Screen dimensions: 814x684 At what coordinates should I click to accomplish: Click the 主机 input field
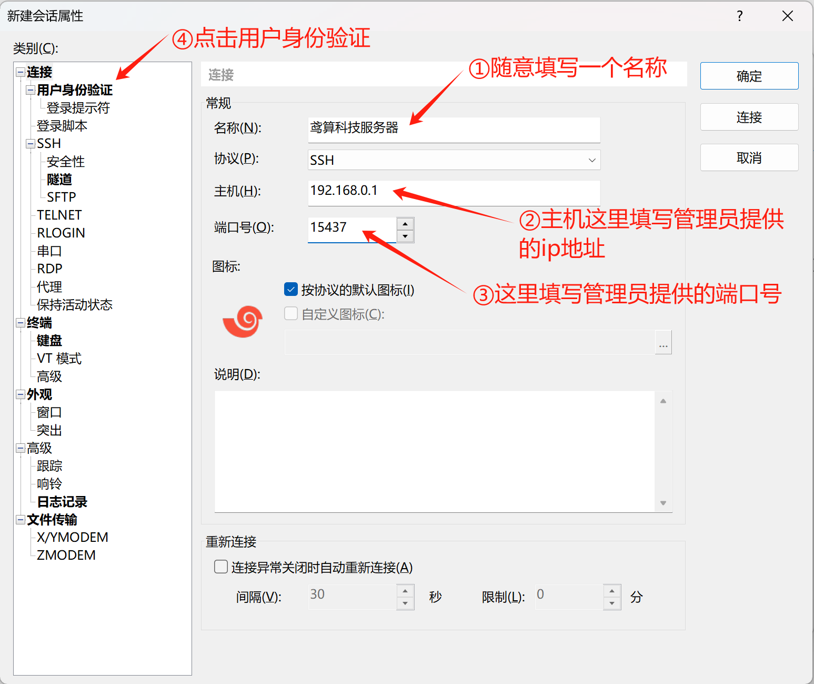tap(454, 192)
